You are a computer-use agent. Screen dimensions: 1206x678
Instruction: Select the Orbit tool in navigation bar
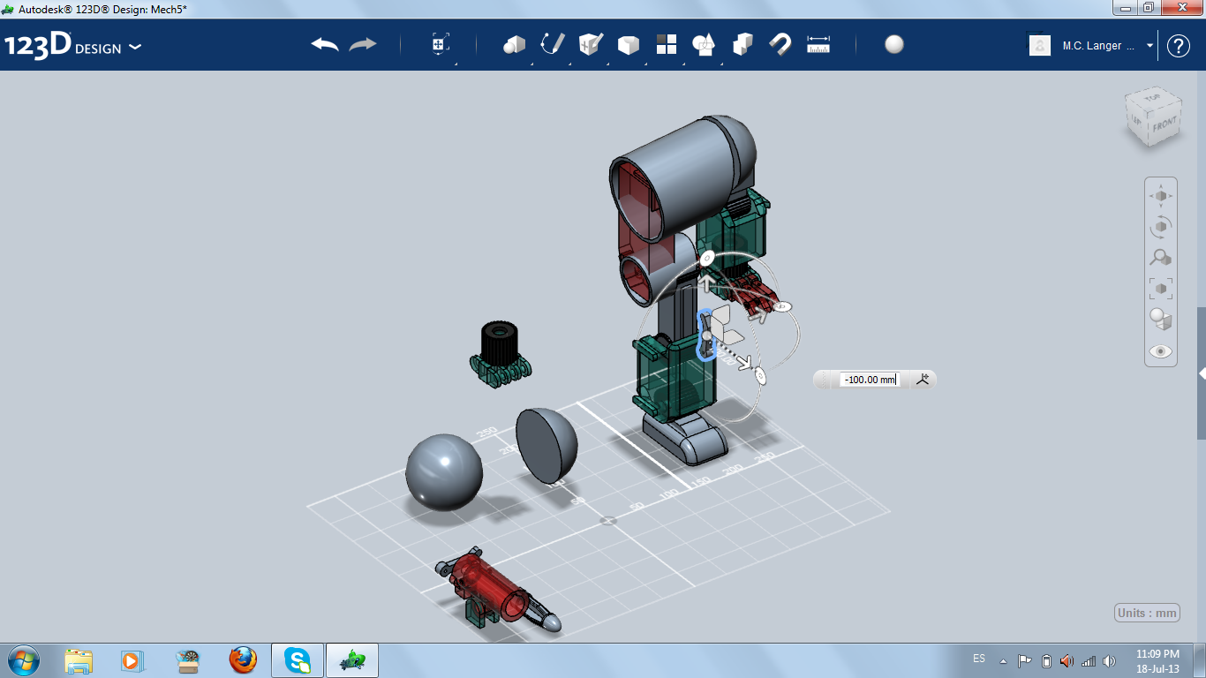(x=1161, y=227)
